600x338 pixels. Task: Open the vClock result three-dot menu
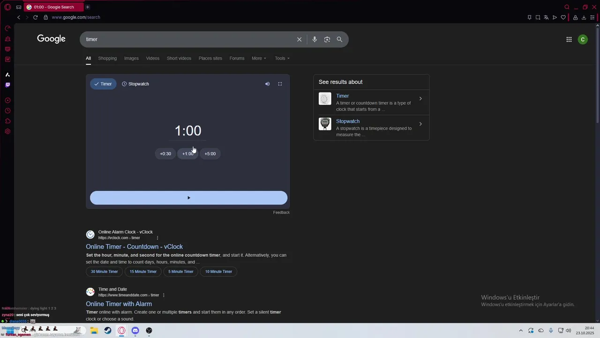[x=157, y=238]
